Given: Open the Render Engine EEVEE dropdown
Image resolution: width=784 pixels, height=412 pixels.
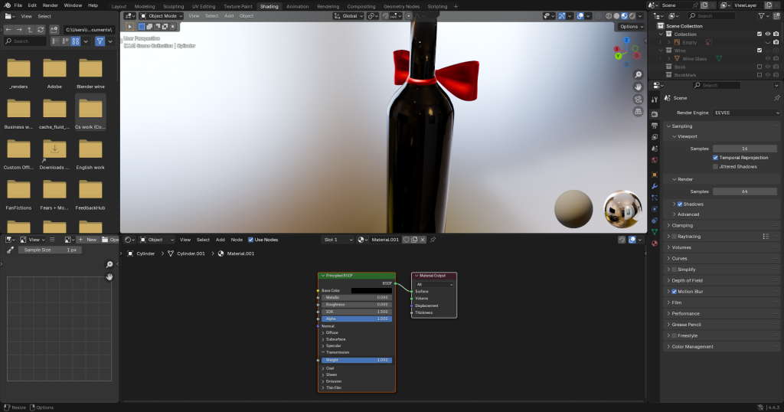Looking at the screenshot, I should pyautogui.click(x=746, y=113).
